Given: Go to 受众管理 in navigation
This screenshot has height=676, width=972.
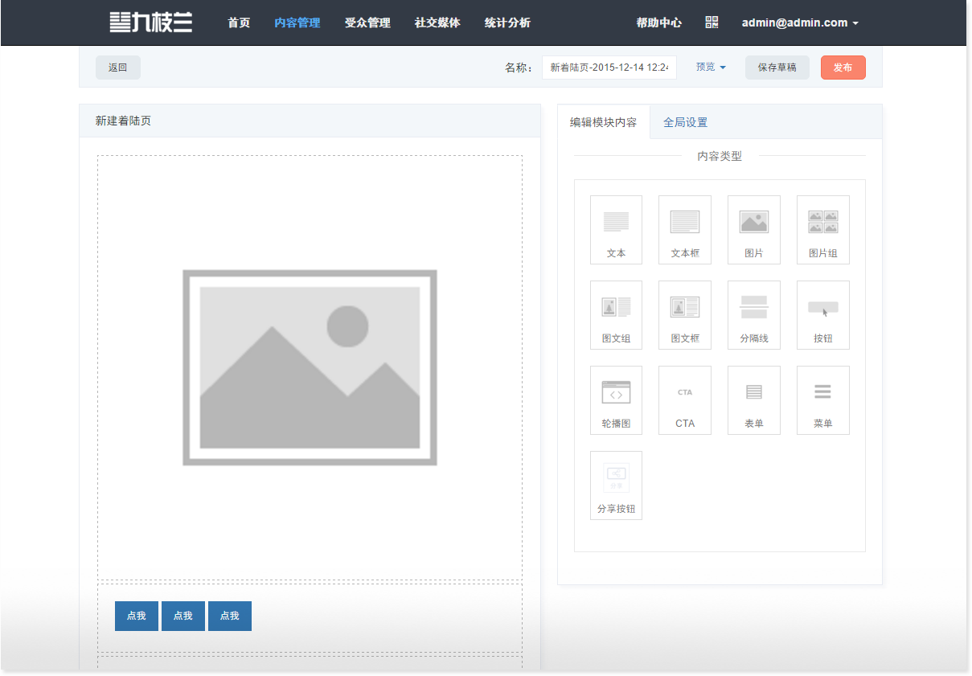Looking at the screenshot, I should [367, 23].
